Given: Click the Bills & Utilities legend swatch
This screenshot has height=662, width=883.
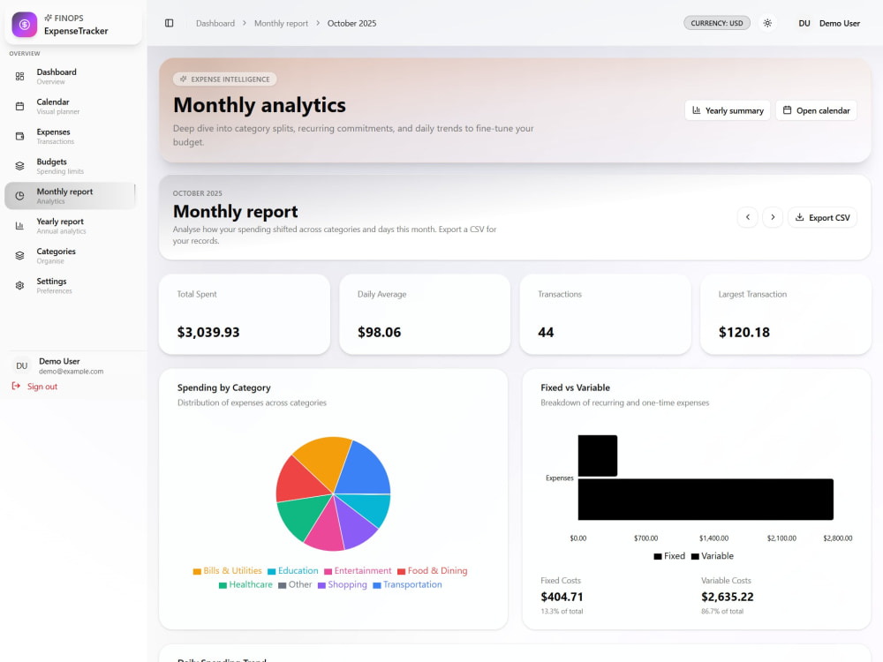Looking at the screenshot, I should [197, 571].
